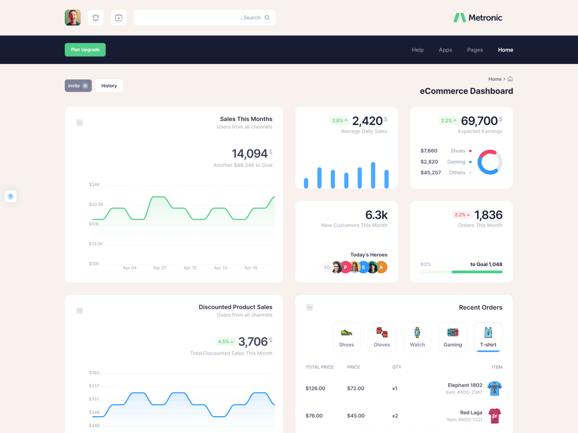This screenshot has width=578, height=433.
Task: Open the Apps menu
Action: tap(445, 50)
